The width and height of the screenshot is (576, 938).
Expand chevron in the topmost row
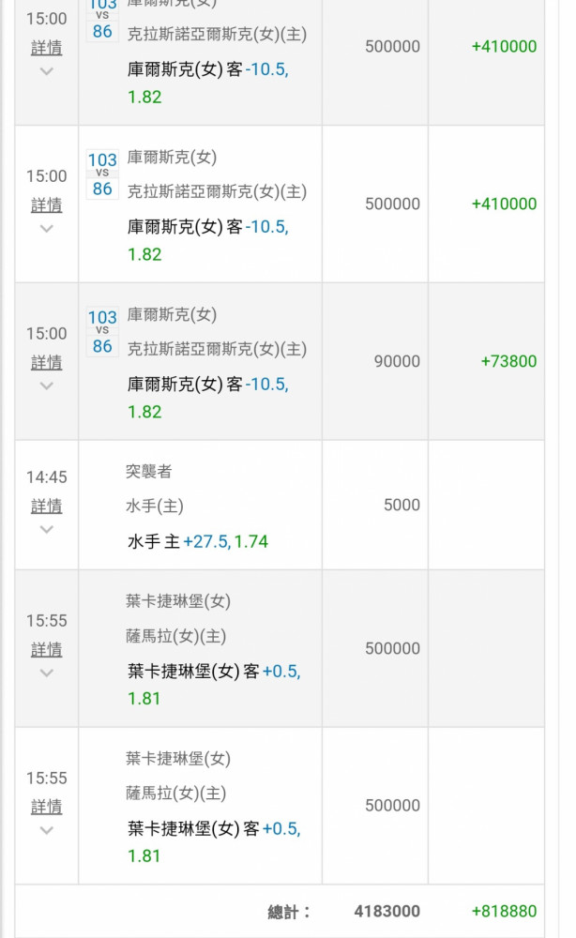47,71
